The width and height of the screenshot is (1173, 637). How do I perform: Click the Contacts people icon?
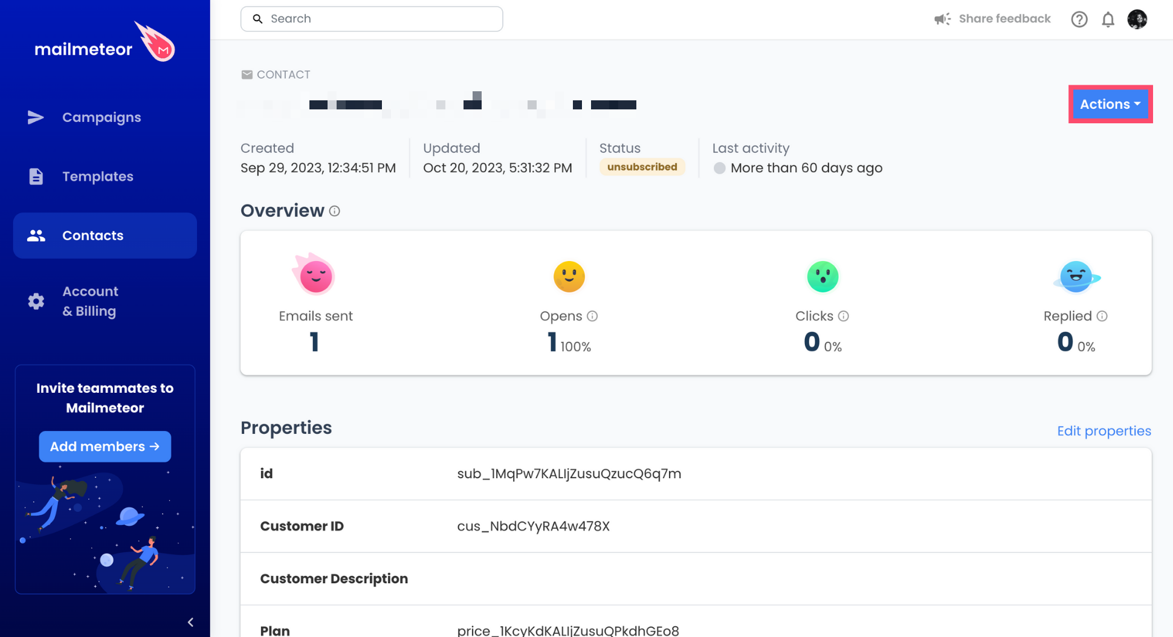tap(36, 236)
